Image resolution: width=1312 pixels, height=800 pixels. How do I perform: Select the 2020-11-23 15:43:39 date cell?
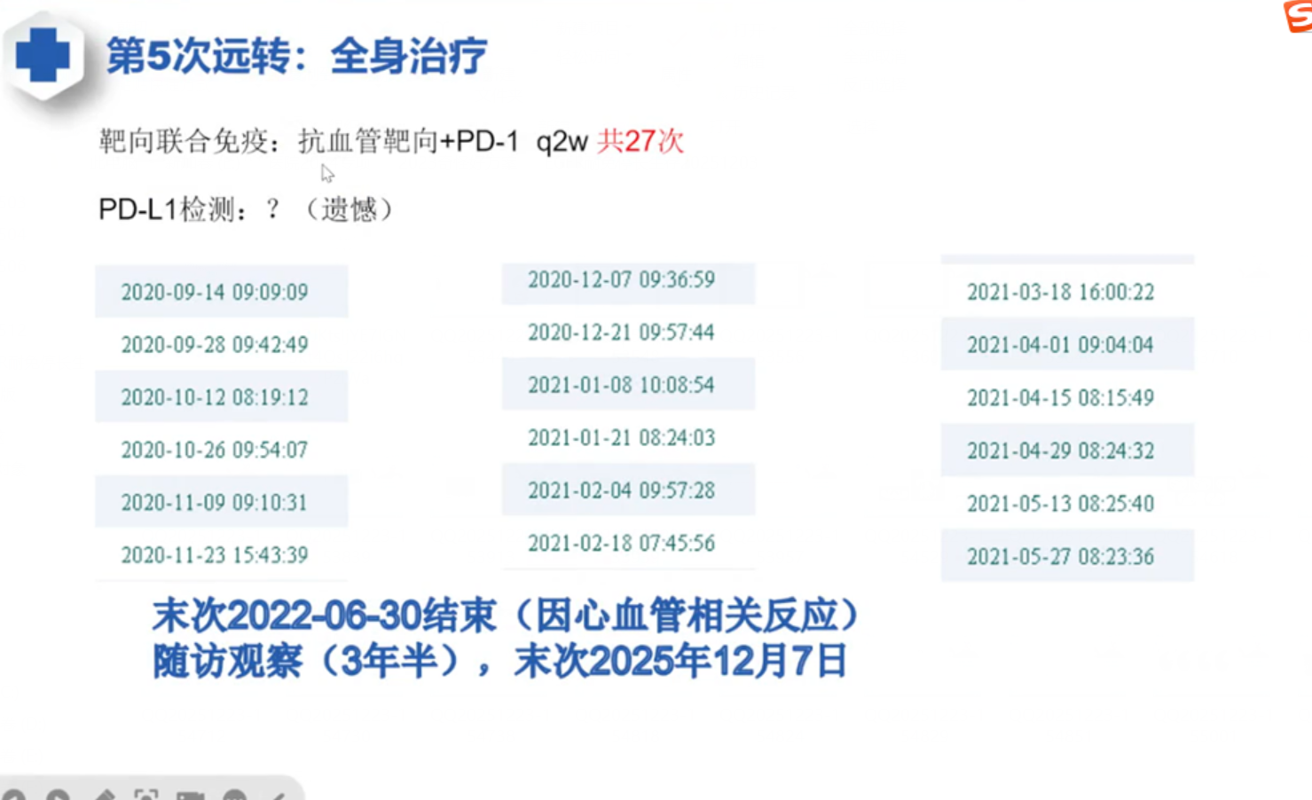pyautogui.click(x=215, y=555)
